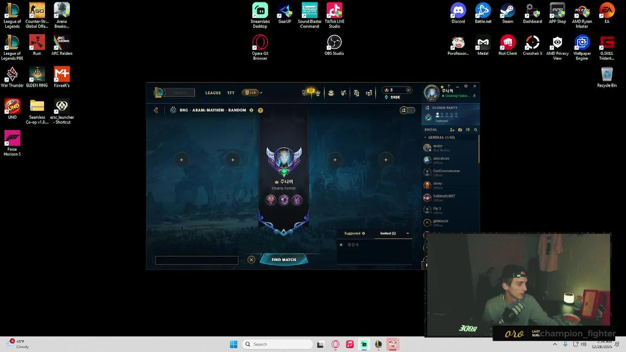Open Discord desktop shortcut
The width and height of the screenshot is (626, 352).
pos(458,14)
